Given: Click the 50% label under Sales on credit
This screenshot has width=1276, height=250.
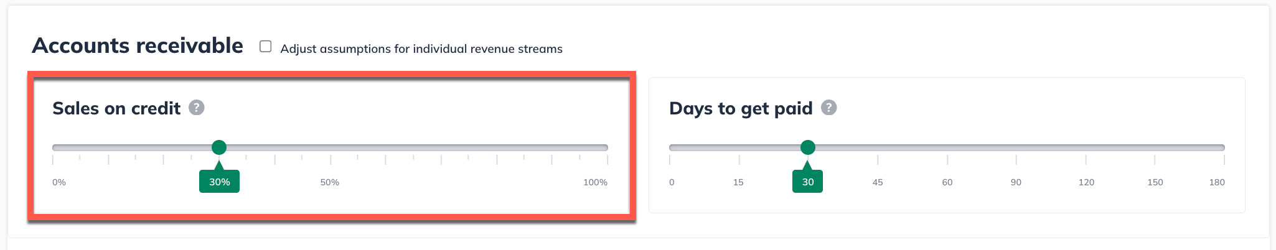Looking at the screenshot, I should [330, 182].
